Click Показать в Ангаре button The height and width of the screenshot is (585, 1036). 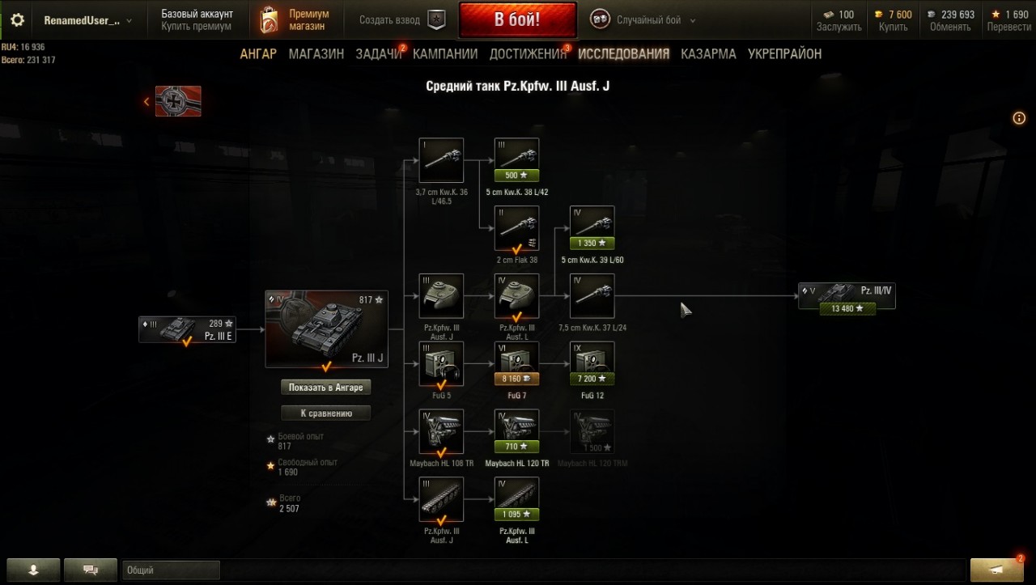[326, 388]
